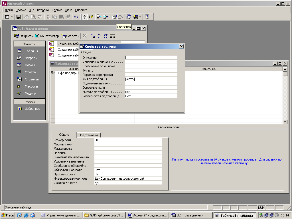Click the Высота подтаблицы value 0см
The image size is (292, 219).
click(151, 92)
